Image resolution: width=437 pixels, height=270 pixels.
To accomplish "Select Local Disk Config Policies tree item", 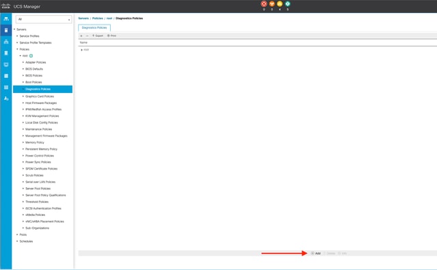I will pos(42,122).
